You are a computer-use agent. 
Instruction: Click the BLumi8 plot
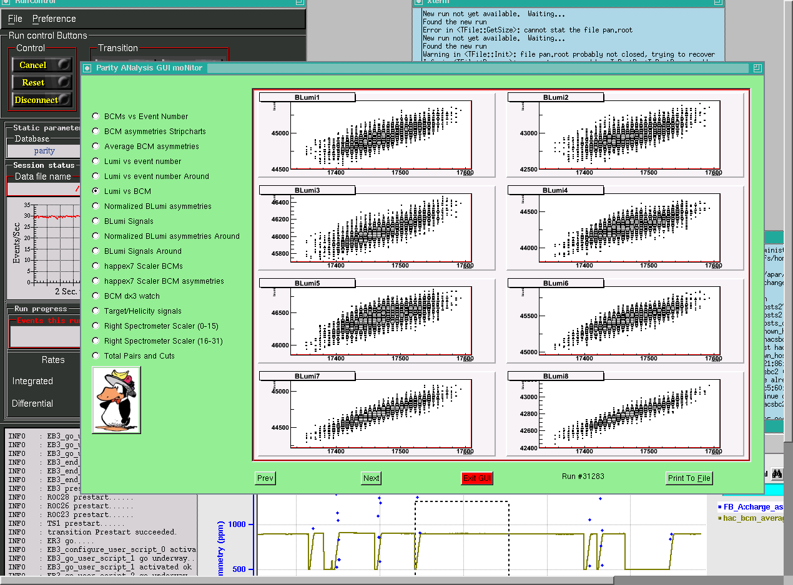click(626, 413)
